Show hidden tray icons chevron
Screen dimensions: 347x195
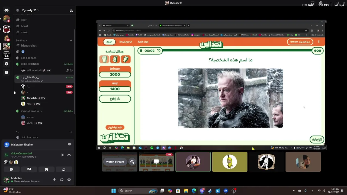tap(294, 191)
